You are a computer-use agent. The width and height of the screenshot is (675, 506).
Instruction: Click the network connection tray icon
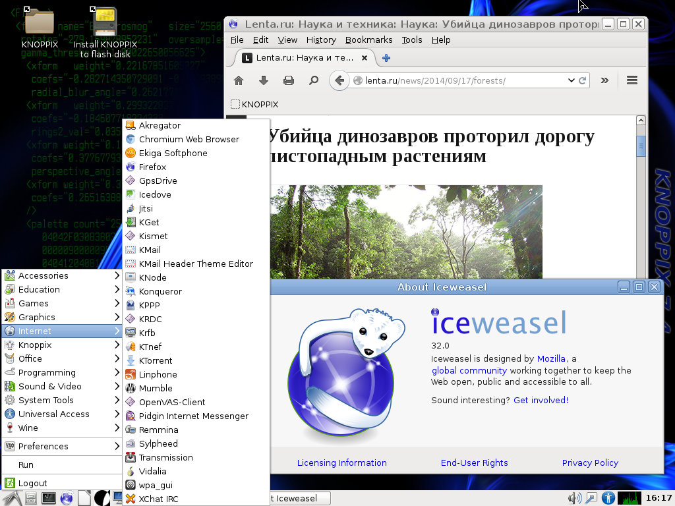tap(591, 498)
